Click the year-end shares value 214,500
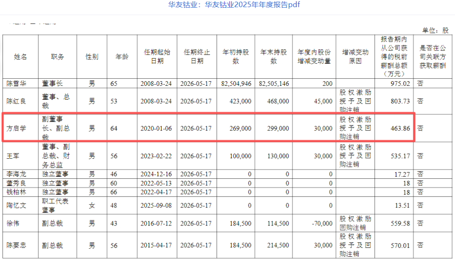 coord(278,246)
